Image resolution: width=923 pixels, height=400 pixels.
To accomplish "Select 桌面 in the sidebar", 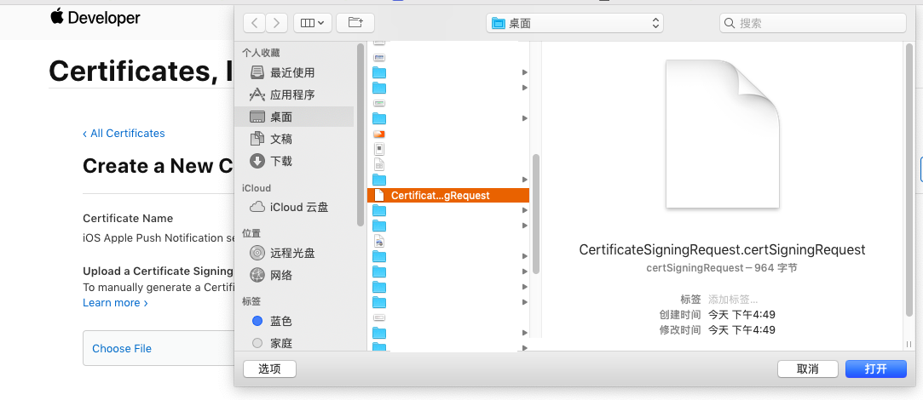I will (x=294, y=117).
